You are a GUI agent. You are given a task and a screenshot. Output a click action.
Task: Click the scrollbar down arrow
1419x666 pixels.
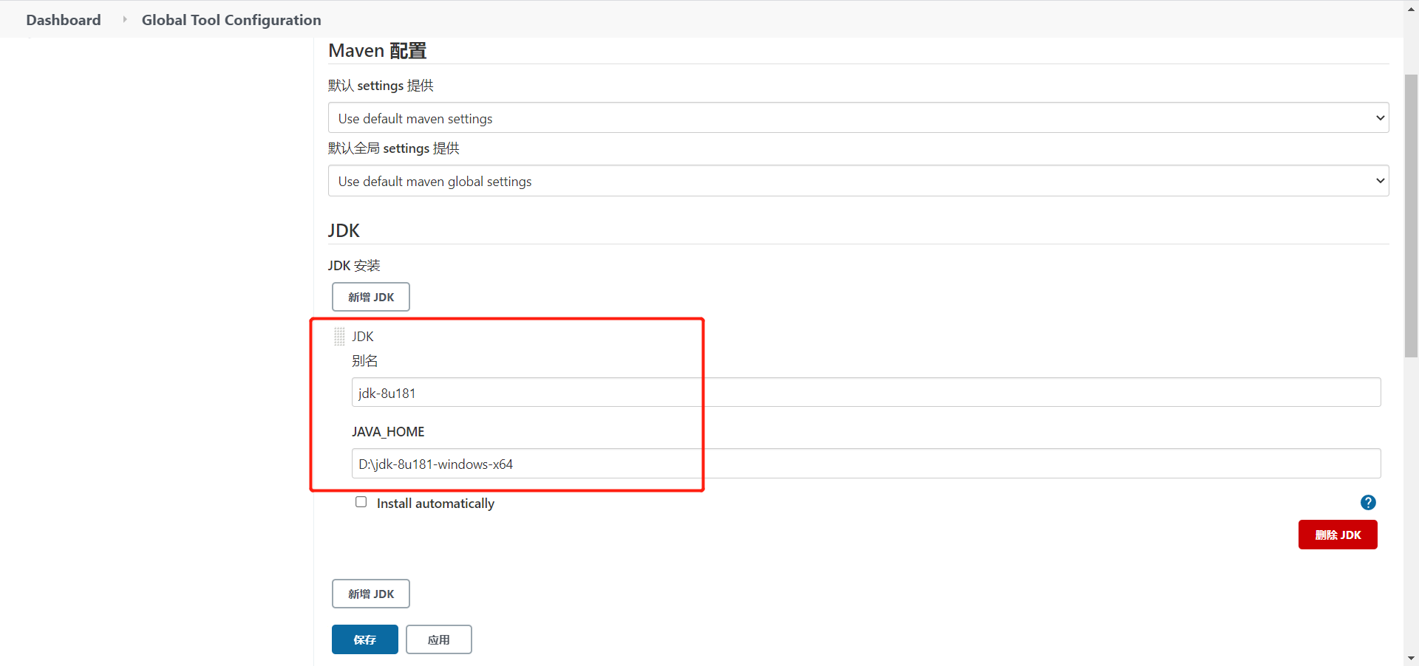[1410, 658]
